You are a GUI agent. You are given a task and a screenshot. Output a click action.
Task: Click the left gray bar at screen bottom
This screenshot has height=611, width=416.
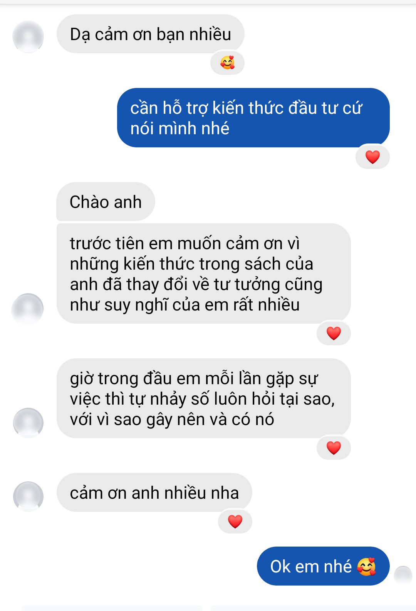(x=112, y=608)
